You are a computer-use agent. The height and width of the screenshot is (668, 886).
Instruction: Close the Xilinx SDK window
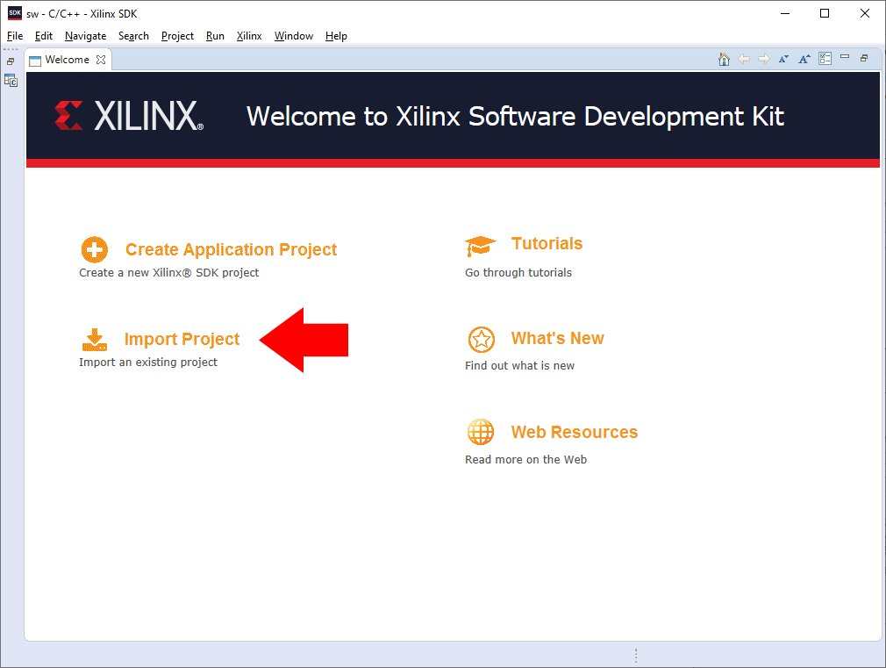[865, 13]
